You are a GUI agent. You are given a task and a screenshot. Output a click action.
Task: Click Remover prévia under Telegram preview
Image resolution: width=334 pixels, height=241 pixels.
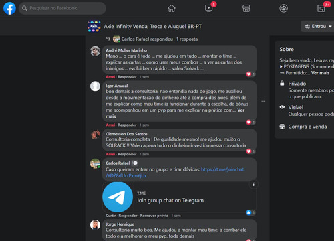(x=154, y=216)
